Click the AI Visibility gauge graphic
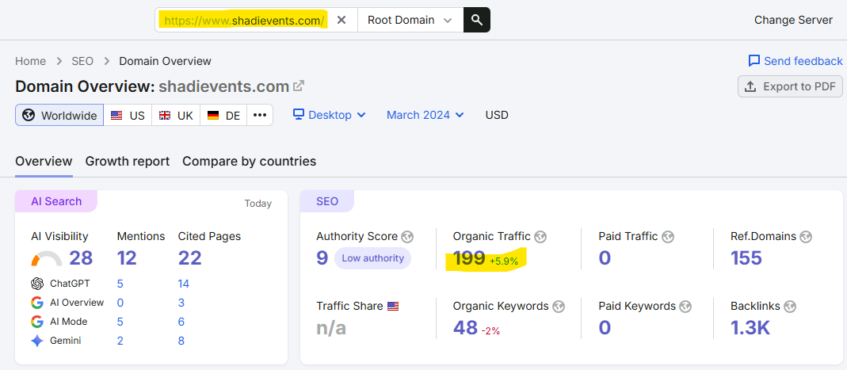The height and width of the screenshot is (370, 847). pyautogui.click(x=47, y=259)
